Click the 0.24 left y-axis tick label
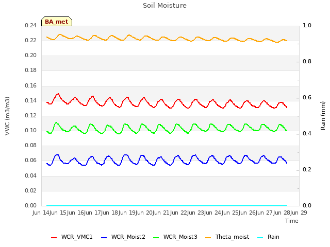This screenshot has height=247, width=330. click(x=30, y=25)
